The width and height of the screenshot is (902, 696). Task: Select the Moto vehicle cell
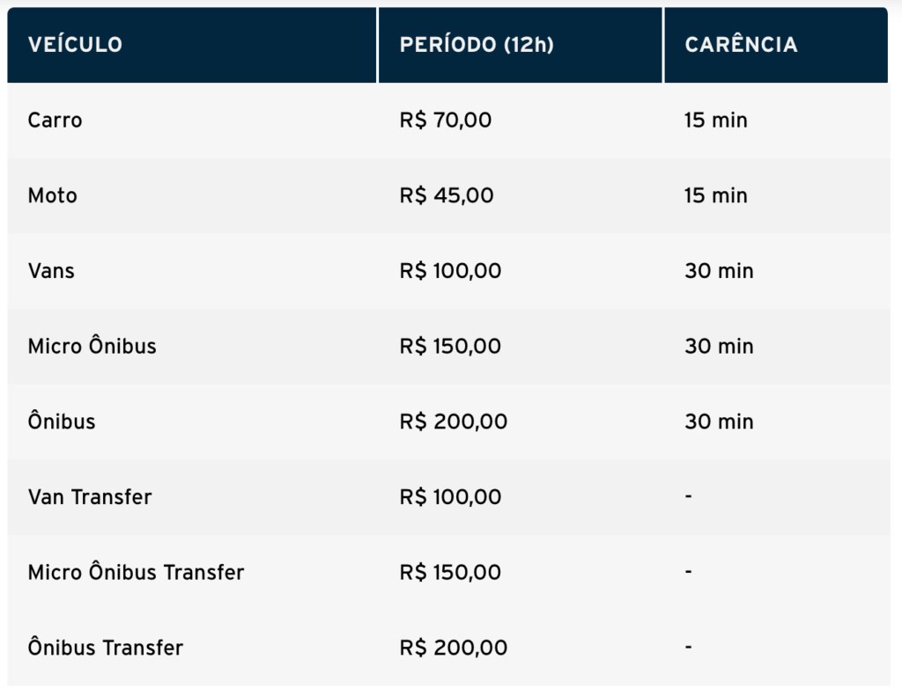pos(53,195)
